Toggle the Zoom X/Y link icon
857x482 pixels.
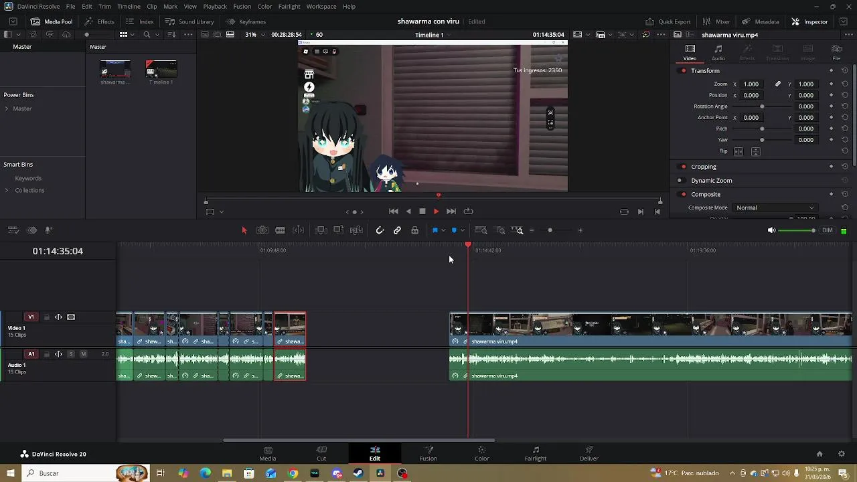pyautogui.click(x=778, y=84)
